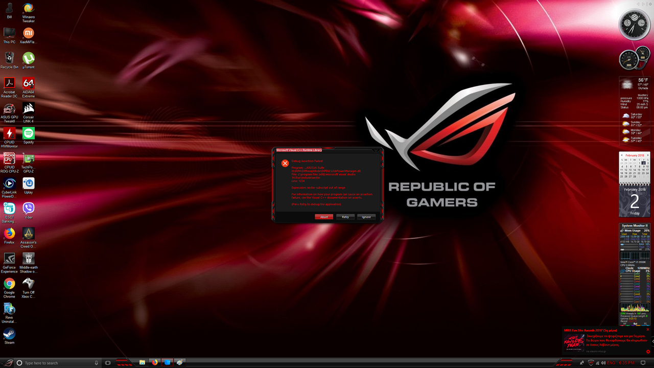
Task: Close the Visual C++ Runtime Library dialog
Action: 376,150
